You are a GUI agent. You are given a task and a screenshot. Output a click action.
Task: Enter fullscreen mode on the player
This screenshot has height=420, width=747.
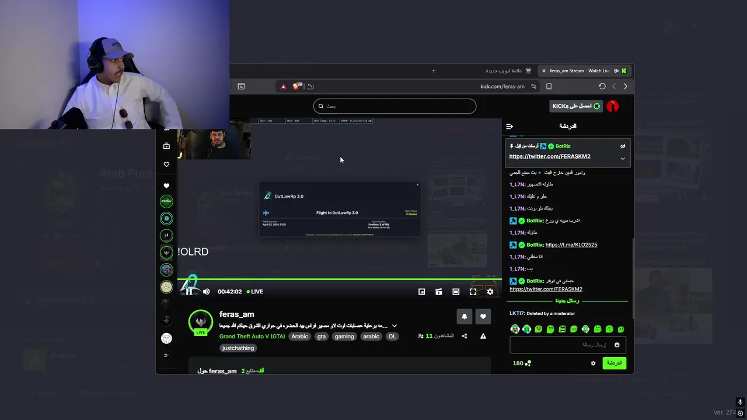click(473, 292)
